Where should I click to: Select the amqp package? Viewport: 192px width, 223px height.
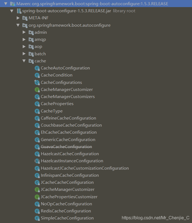coord(40,39)
